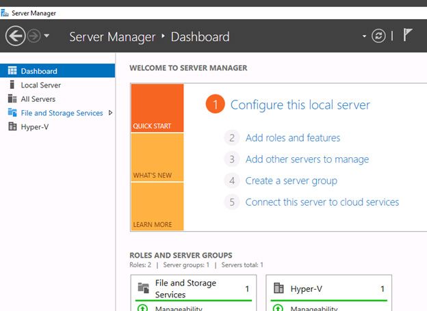Open the notifications flag icon
This screenshot has height=311, width=427.
(408, 36)
